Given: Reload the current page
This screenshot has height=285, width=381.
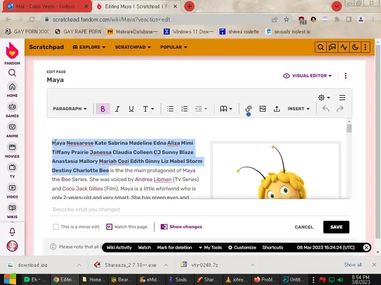Looking at the screenshot, I should [32, 19].
